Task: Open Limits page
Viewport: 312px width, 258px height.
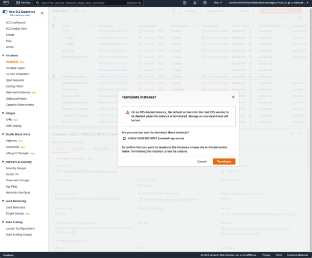Action: pyautogui.click(x=10, y=47)
